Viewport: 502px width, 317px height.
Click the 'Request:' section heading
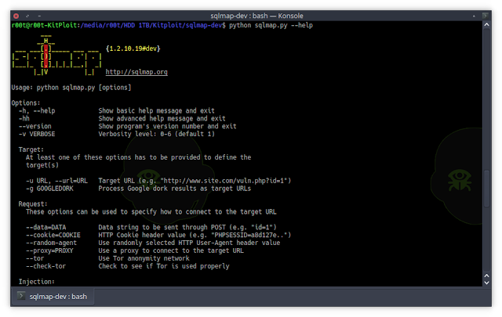coord(33,204)
